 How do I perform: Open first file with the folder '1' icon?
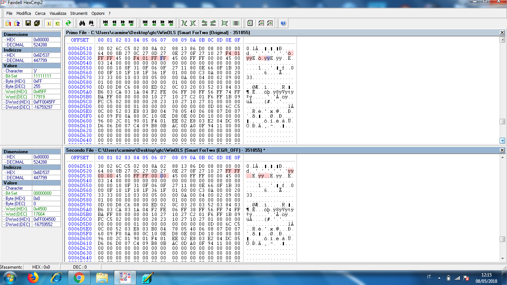point(8,23)
